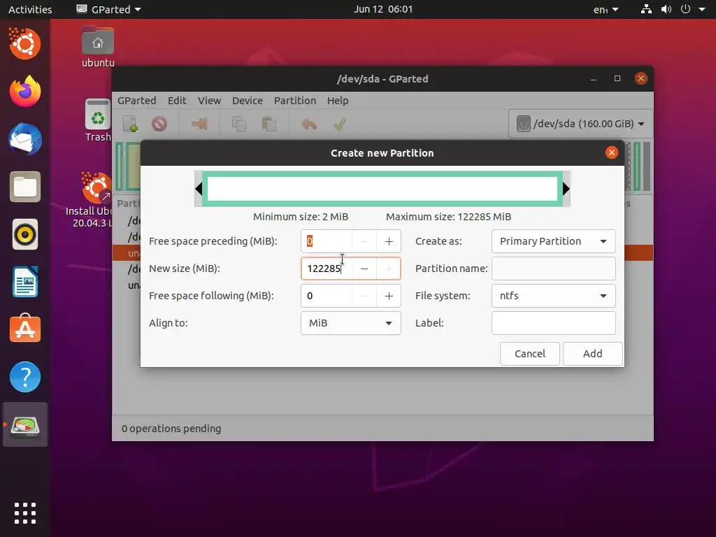
Task: Click the network status icon
Action: click(646, 9)
